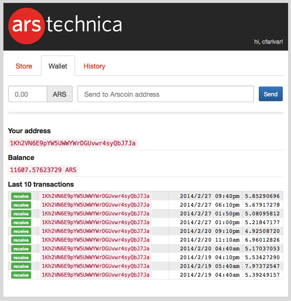This screenshot has height=301, width=291.
Task: Click the date 2014/2/27 01:50pm
Action: pyautogui.click(x=210, y=213)
